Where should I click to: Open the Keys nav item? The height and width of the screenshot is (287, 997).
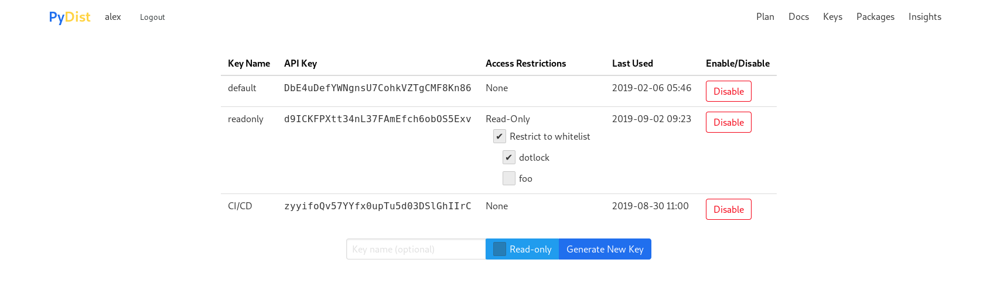832,17
